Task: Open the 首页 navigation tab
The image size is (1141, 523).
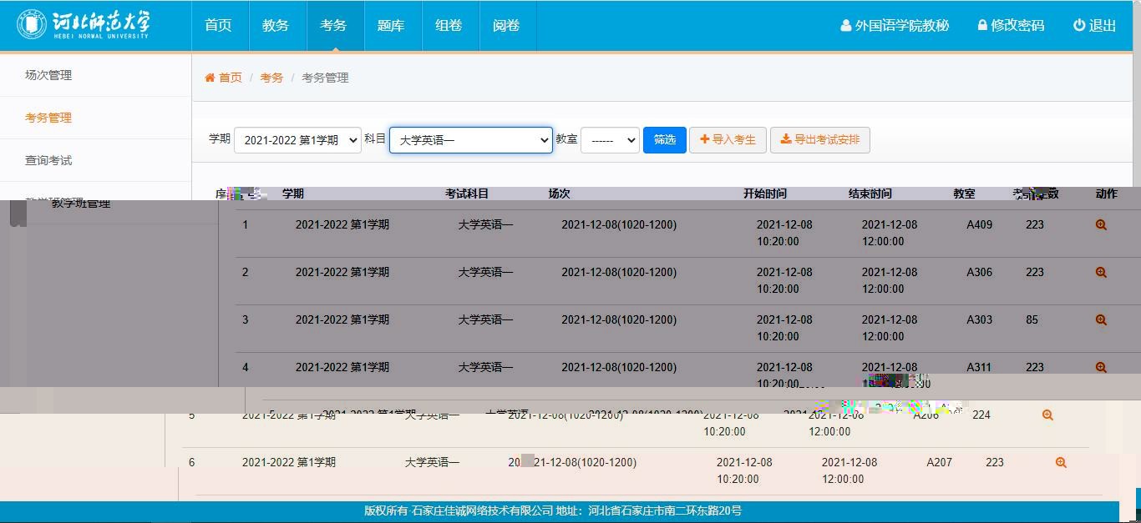Action: pos(218,25)
